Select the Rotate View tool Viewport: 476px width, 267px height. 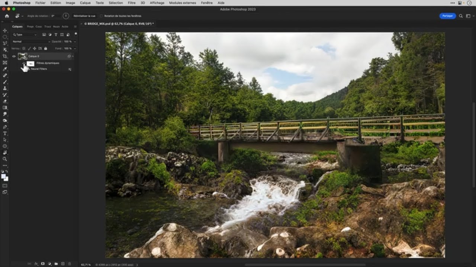[x=5, y=152]
